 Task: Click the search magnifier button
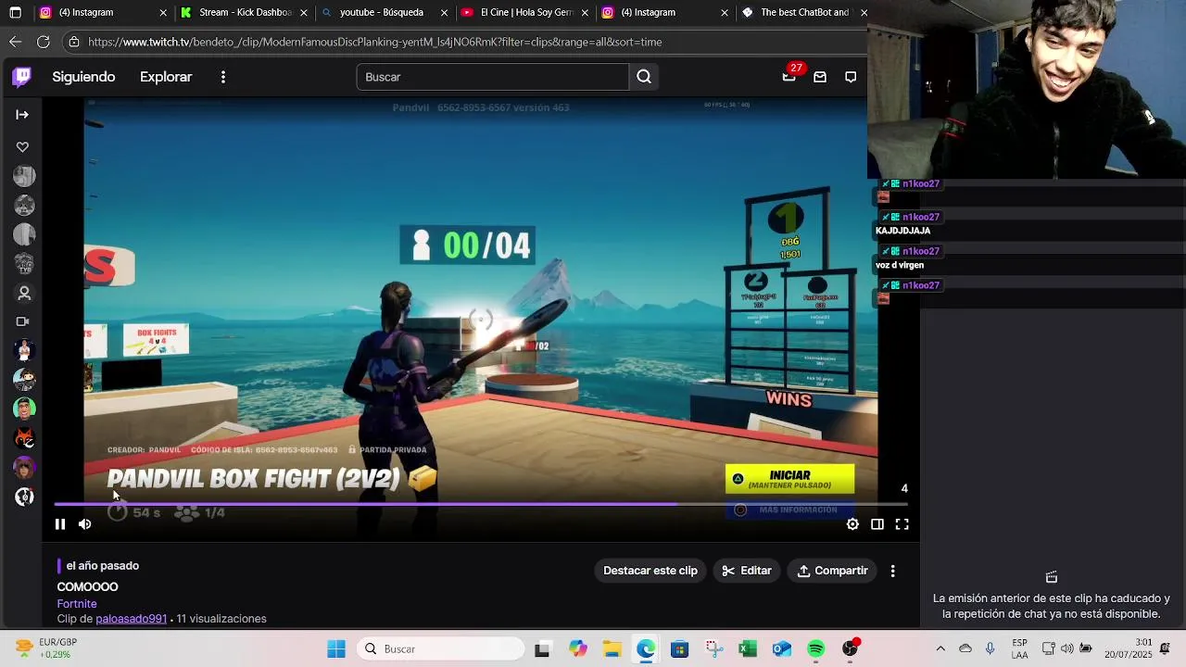click(x=644, y=77)
